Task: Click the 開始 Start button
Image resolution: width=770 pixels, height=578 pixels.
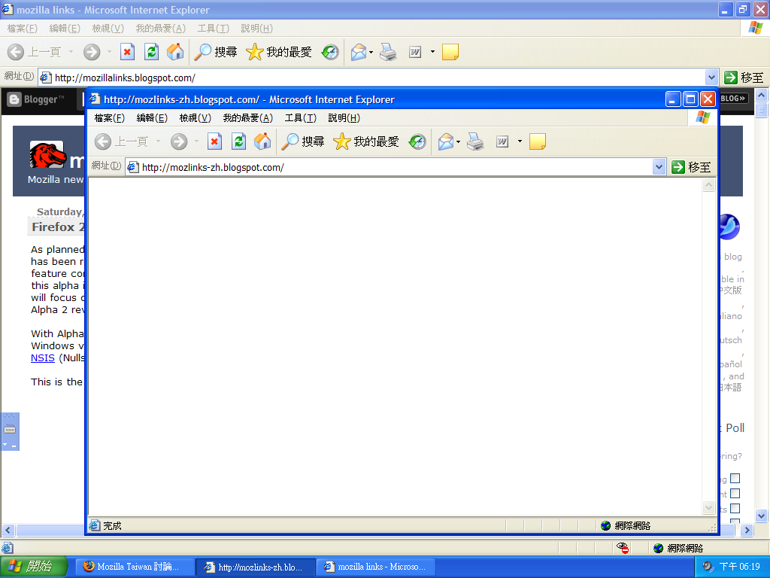Action: click(33, 567)
